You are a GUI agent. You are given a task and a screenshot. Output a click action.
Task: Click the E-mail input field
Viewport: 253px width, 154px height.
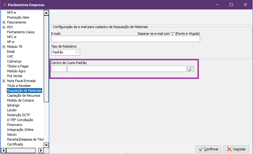[125, 39]
